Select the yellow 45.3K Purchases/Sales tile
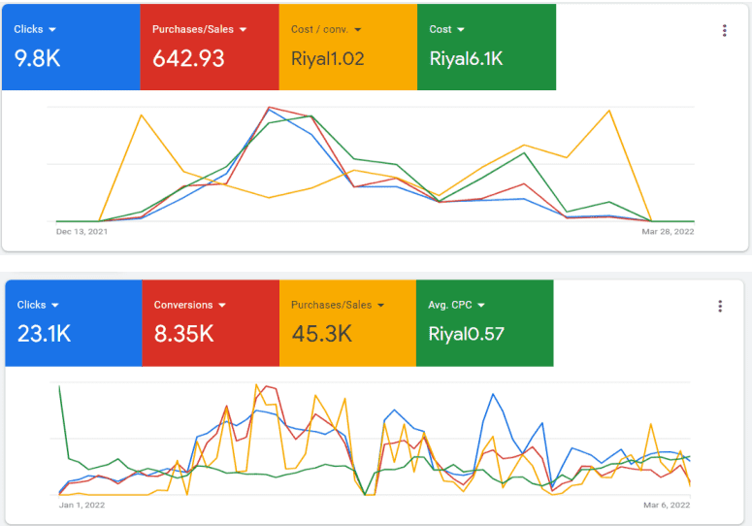752x526 pixels. point(347,323)
